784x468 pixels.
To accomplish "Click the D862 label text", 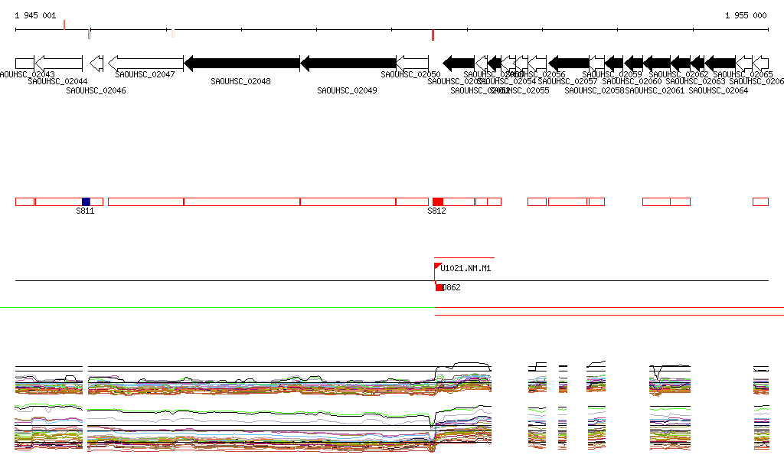I will (452, 287).
